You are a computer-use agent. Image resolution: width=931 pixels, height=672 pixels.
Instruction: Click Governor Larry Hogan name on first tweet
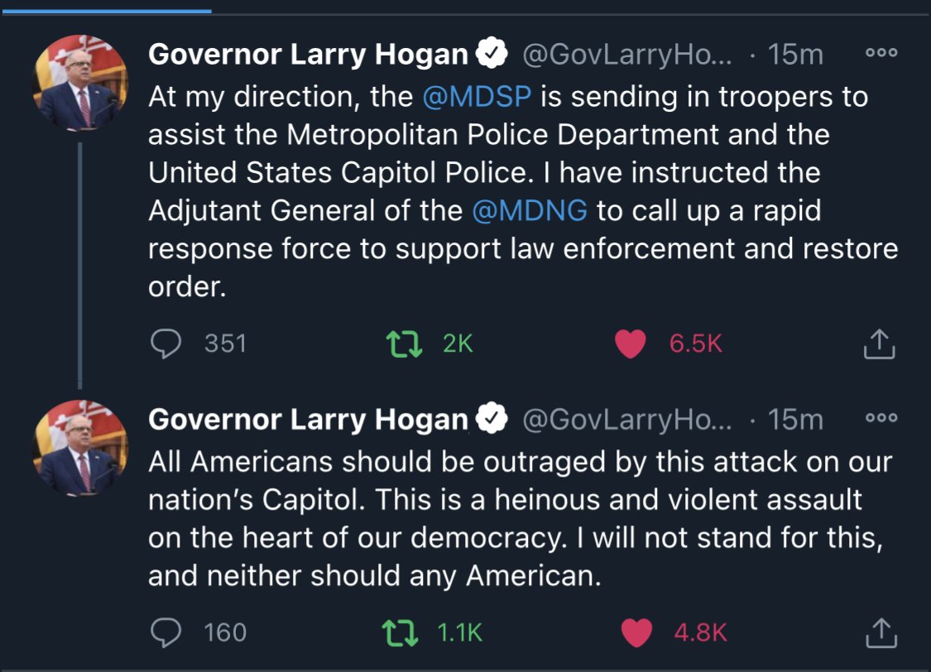(x=308, y=55)
